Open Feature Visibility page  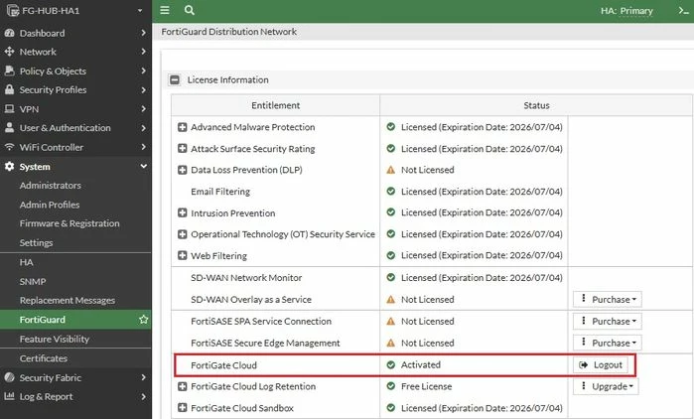(x=55, y=339)
